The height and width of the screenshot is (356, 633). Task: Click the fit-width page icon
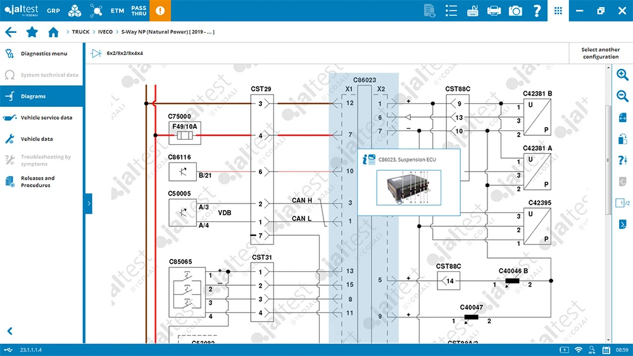click(622, 118)
